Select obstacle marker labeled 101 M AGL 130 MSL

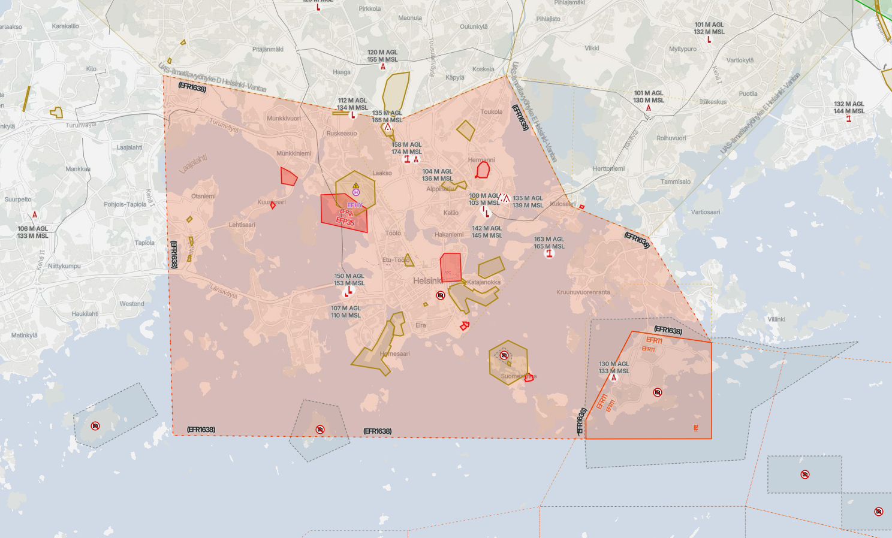tap(648, 108)
